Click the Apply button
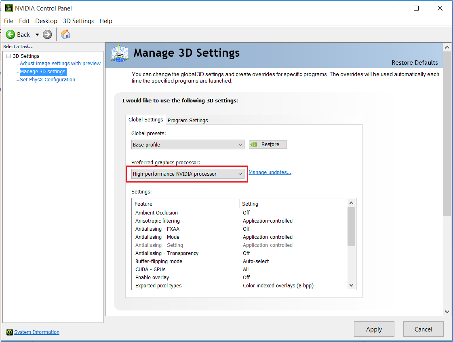 374,329
